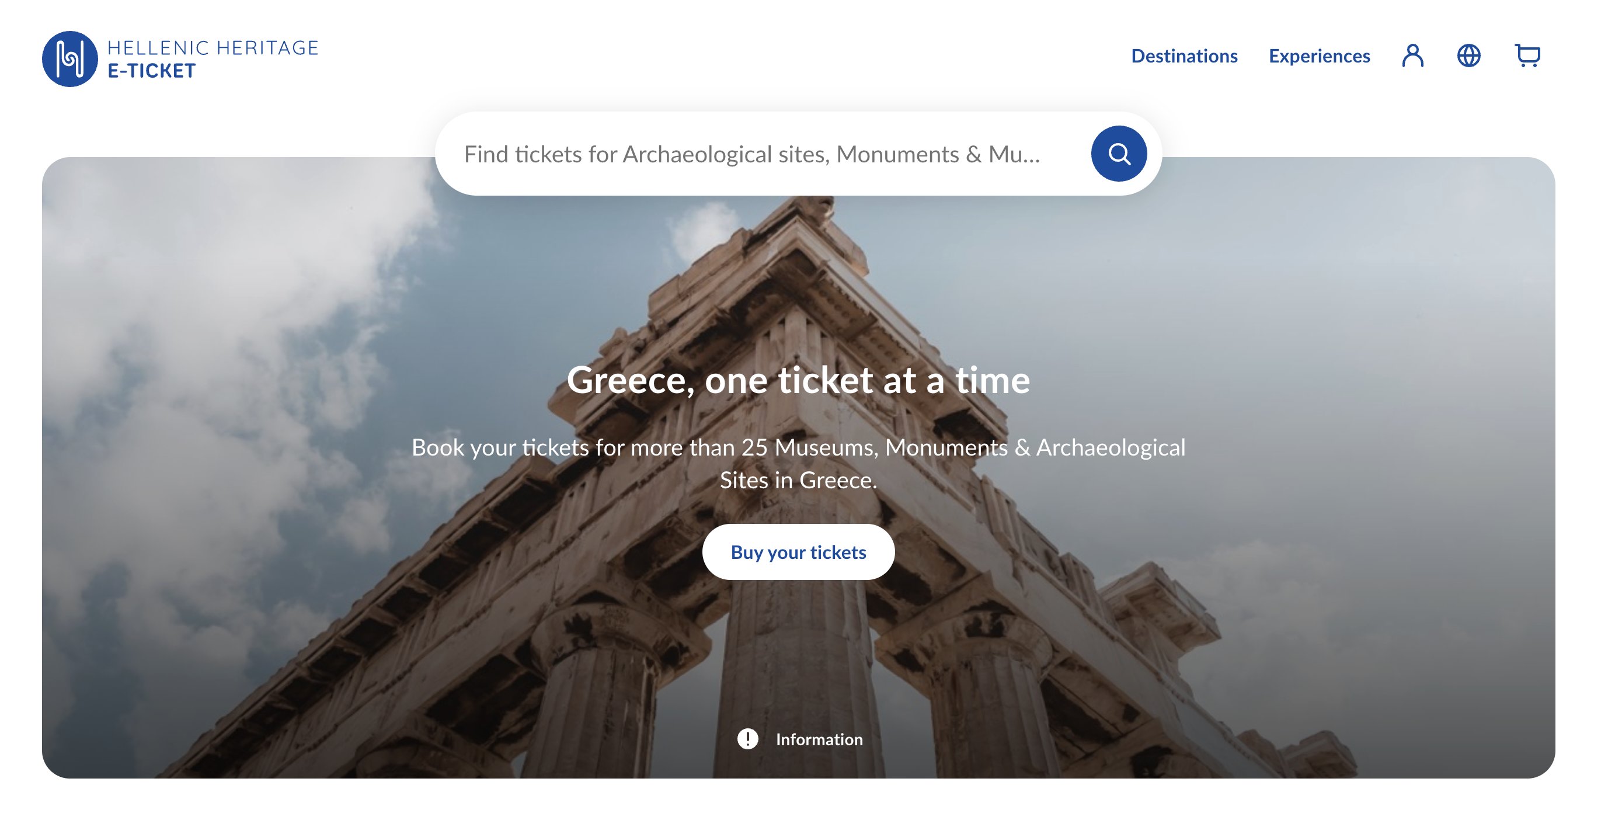Click the headline 'Greece, one ticket at a time'
This screenshot has width=1615, height=820.
click(798, 380)
